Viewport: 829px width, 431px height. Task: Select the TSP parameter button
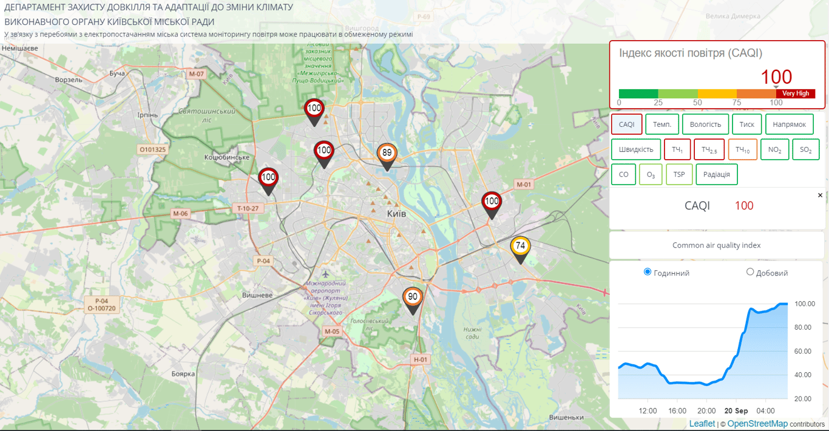coord(678,175)
